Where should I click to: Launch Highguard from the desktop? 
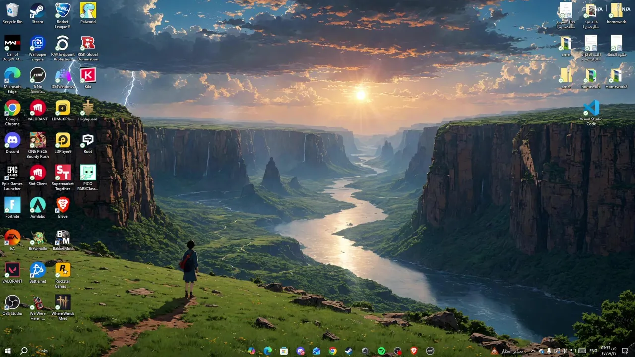click(88, 111)
